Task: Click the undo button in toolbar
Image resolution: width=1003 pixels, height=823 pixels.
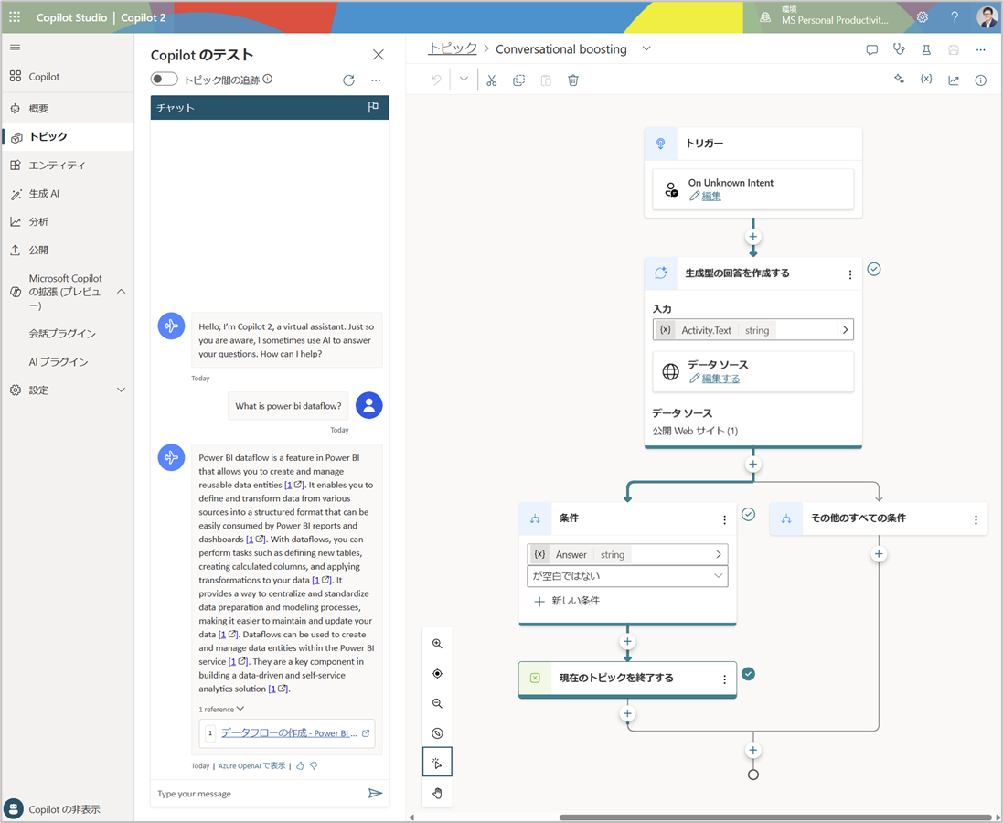Action: [436, 80]
